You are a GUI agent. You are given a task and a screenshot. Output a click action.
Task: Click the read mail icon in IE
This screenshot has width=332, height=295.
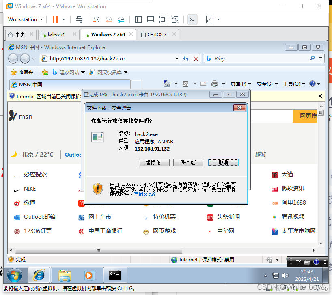tap(203, 84)
